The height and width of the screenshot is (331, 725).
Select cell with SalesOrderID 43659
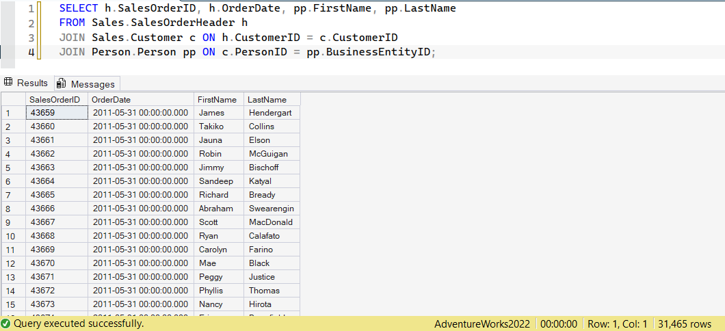57,113
